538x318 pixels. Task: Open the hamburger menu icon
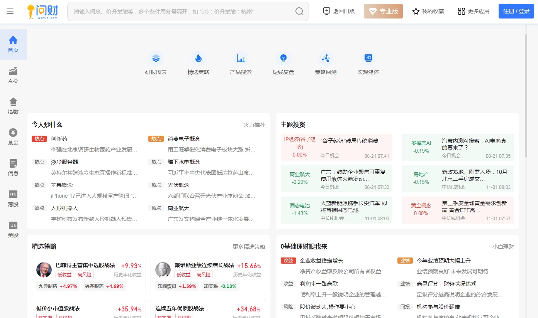tap(10, 12)
